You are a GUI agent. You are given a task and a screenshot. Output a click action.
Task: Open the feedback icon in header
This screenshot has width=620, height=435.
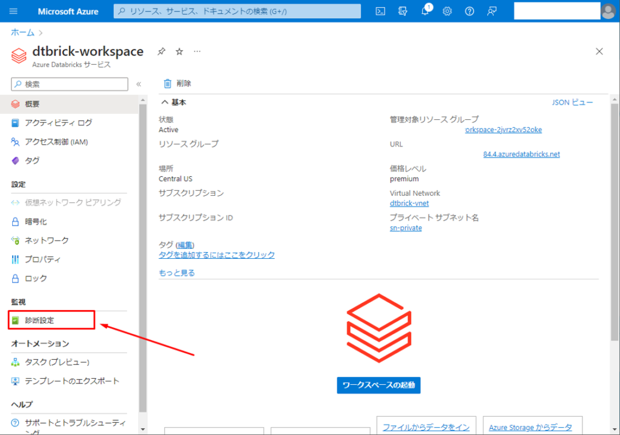pyautogui.click(x=492, y=11)
